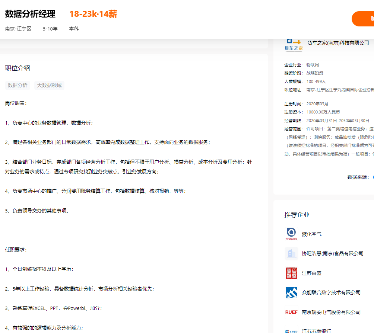Click the 众能联合 mountain logo
Screen dimensions: 374x333
(291, 292)
